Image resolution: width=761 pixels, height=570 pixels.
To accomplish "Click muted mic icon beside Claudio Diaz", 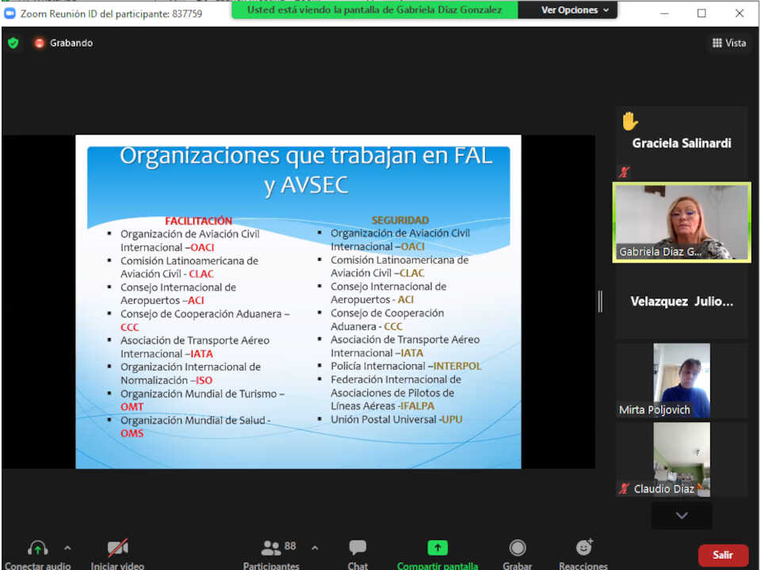I will (x=624, y=488).
